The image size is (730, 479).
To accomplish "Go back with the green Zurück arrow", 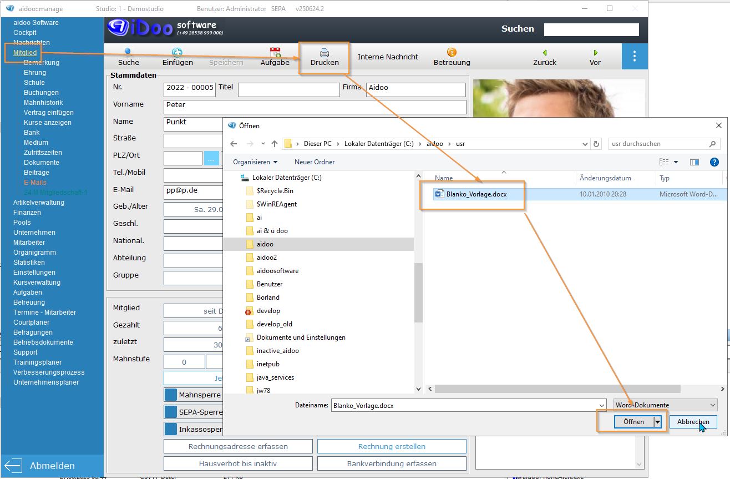I will tap(545, 53).
